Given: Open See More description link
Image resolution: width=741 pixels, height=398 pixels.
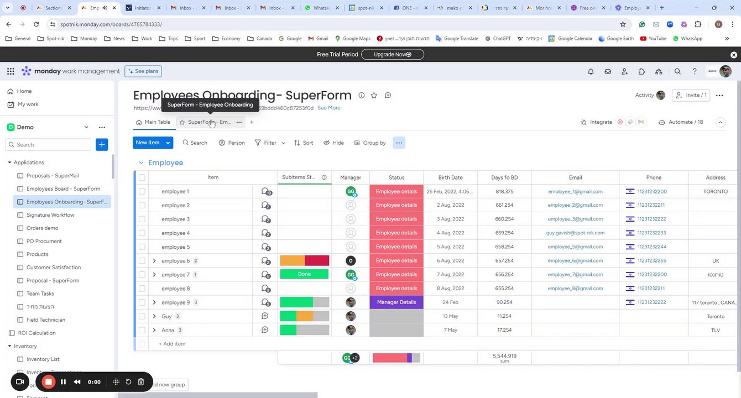Looking at the screenshot, I should coord(328,108).
